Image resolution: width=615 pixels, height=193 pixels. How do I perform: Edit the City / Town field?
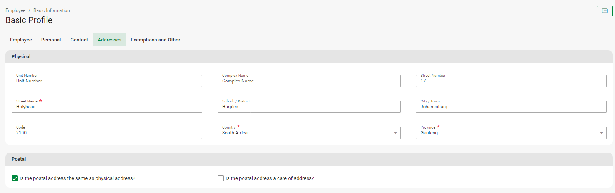pyautogui.click(x=511, y=107)
